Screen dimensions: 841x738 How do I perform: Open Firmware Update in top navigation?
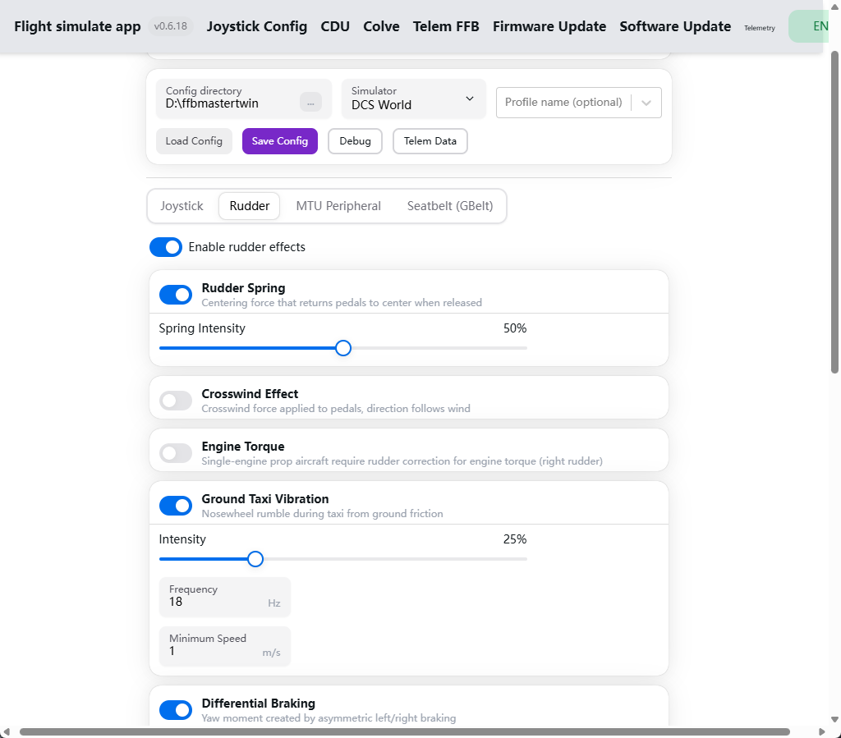click(x=549, y=26)
